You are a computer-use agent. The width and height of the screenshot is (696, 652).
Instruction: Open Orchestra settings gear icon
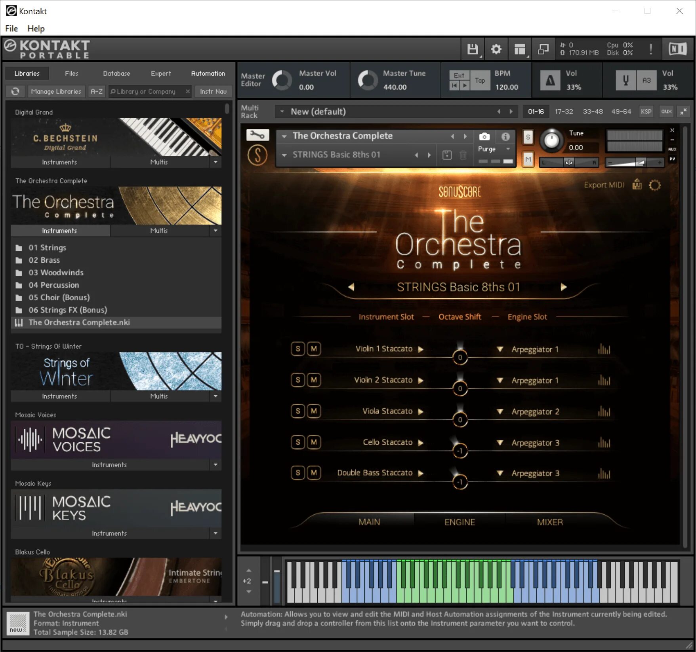(655, 185)
